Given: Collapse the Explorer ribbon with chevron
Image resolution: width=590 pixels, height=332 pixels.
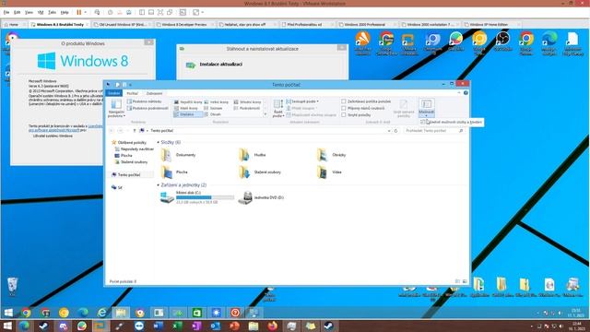Looking at the screenshot, I should pos(459,92).
